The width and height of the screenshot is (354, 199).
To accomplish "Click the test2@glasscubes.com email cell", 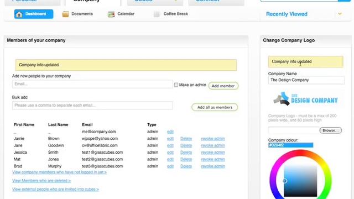I will point(102,159).
